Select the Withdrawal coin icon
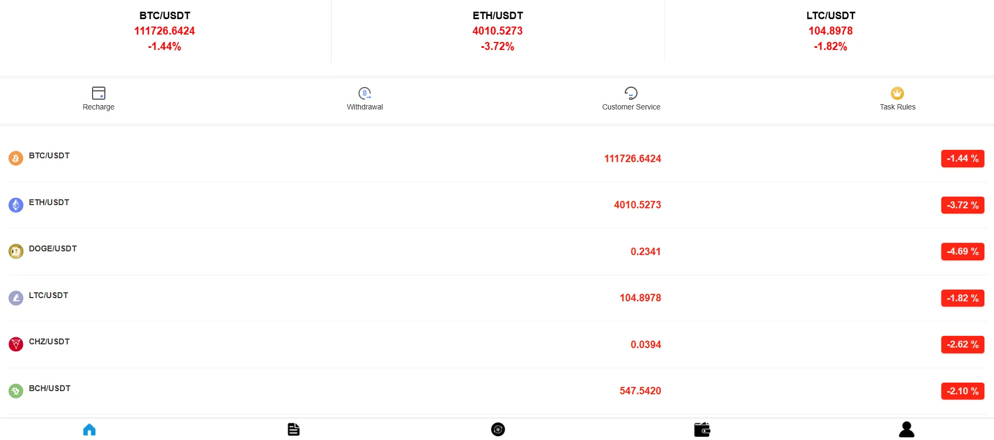994x440 pixels. (365, 92)
